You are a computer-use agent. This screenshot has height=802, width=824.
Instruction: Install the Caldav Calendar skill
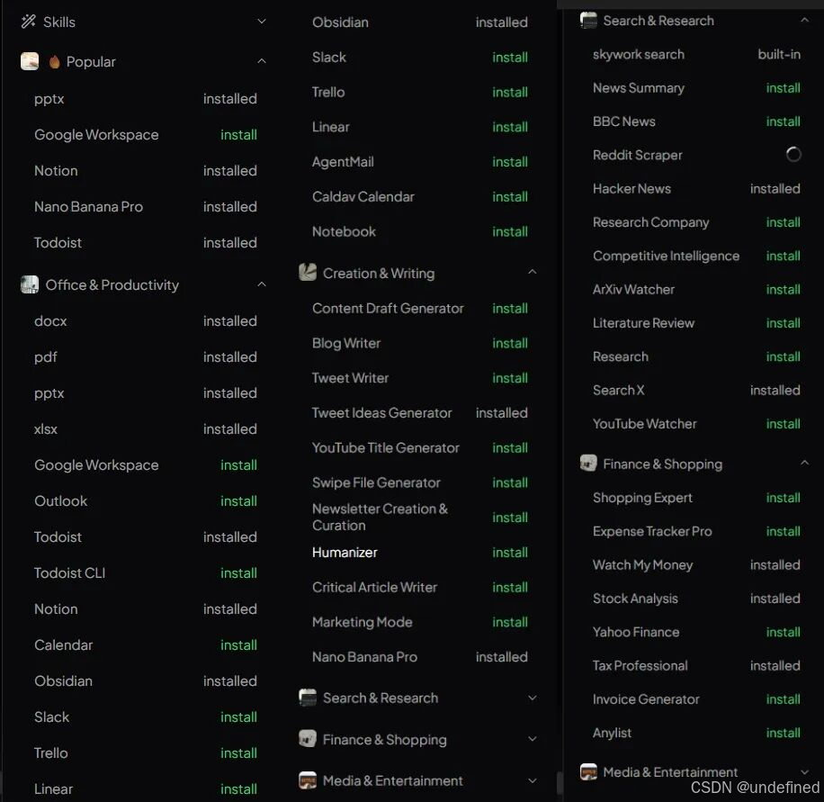tap(510, 196)
